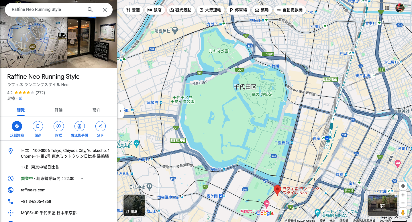412x222 pixels.
Task: Open the account profile avatar
Action: 400,8
